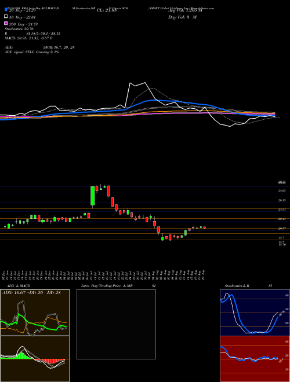The image size is (290, 382).
Task: Click the white price line peak
Action: pyautogui.click(x=145, y=83)
